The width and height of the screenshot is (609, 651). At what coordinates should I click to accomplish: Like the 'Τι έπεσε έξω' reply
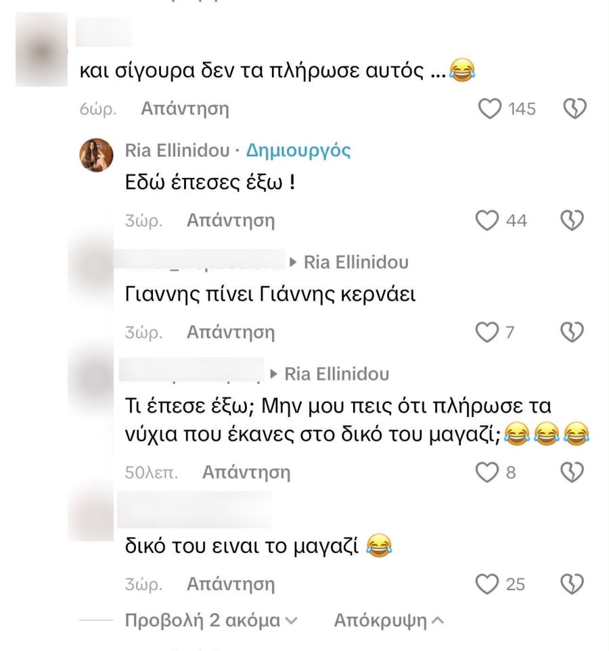tap(488, 473)
